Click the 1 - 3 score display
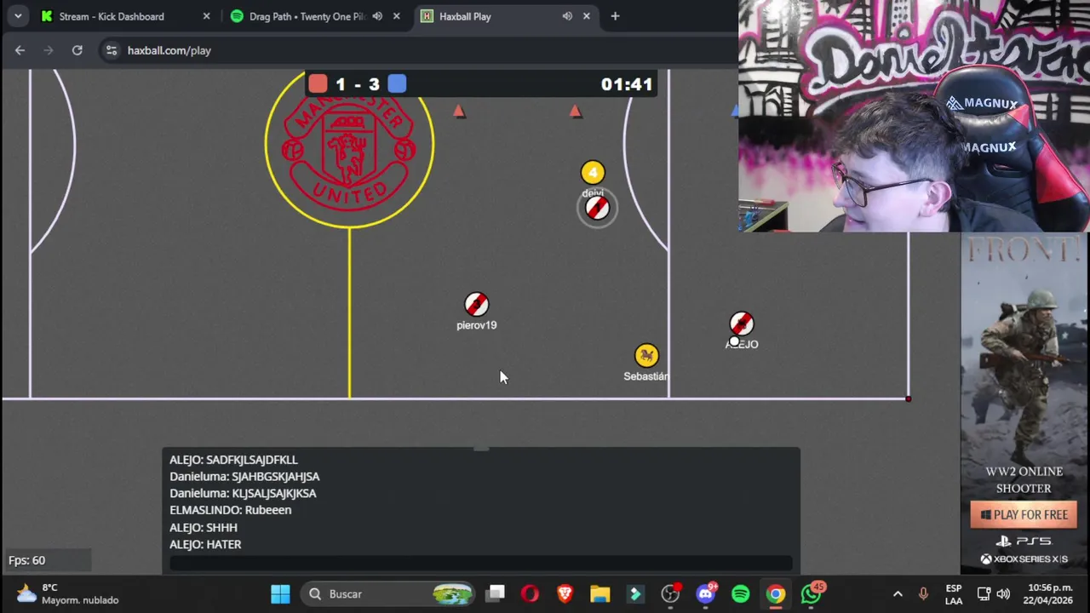 pos(358,84)
